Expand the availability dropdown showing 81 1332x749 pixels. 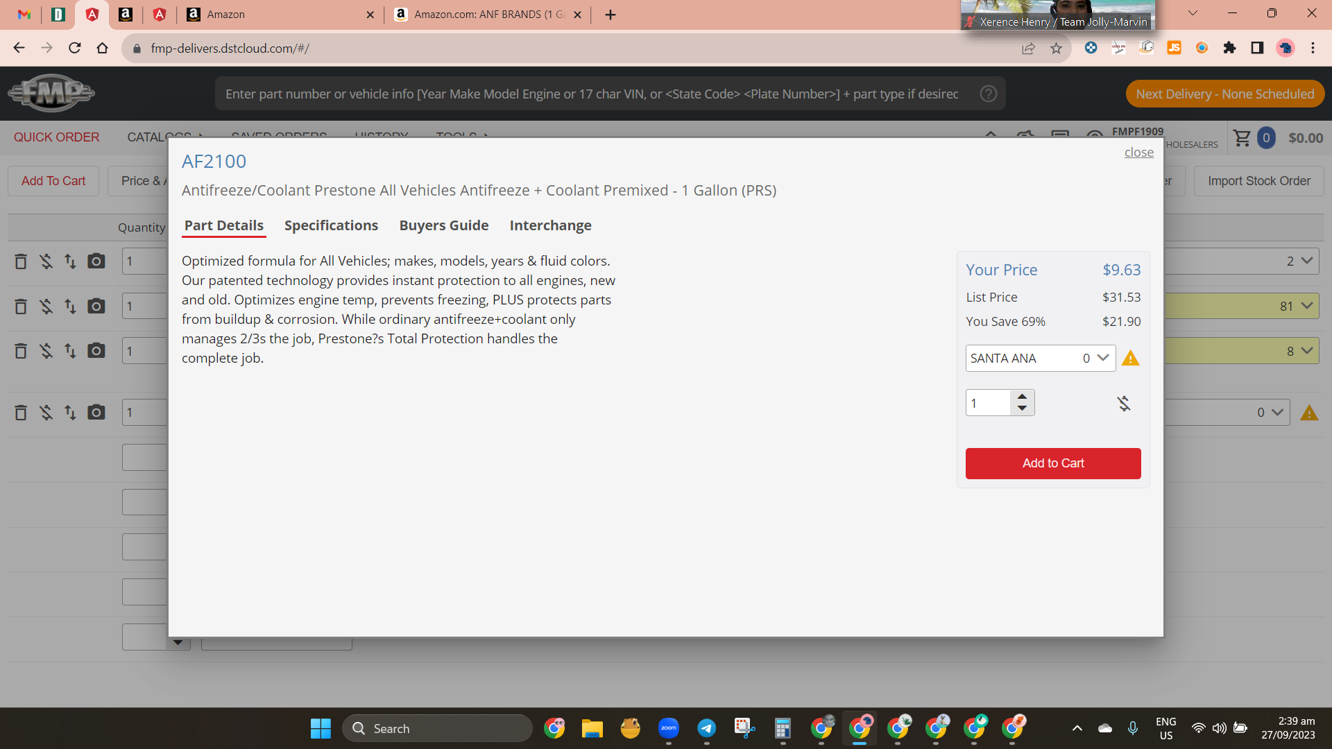[1307, 306]
